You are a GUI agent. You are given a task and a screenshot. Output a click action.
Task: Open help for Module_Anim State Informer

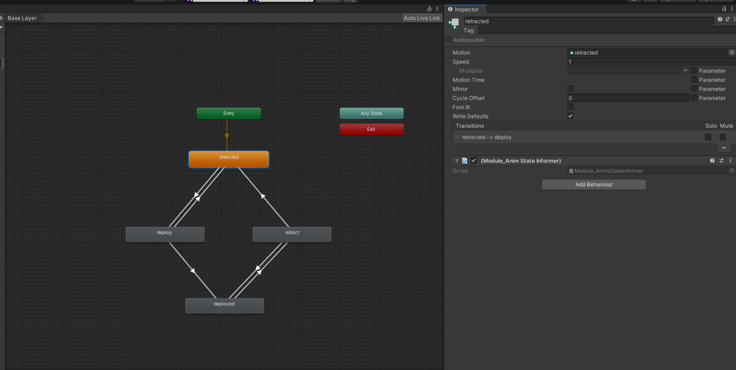pyautogui.click(x=712, y=160)
